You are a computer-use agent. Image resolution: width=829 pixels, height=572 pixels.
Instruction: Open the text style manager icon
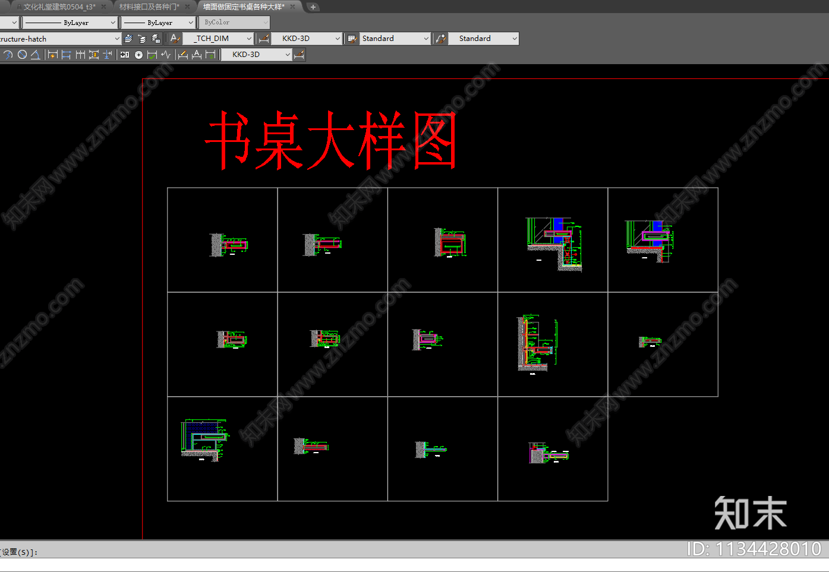(x=175, y=39)
